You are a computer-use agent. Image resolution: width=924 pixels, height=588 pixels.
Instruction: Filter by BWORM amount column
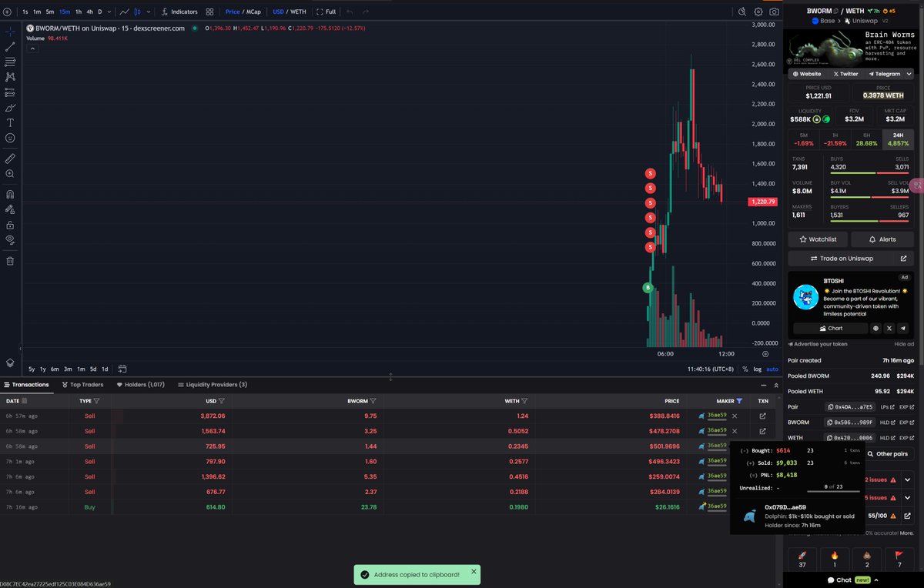(373, 401)
